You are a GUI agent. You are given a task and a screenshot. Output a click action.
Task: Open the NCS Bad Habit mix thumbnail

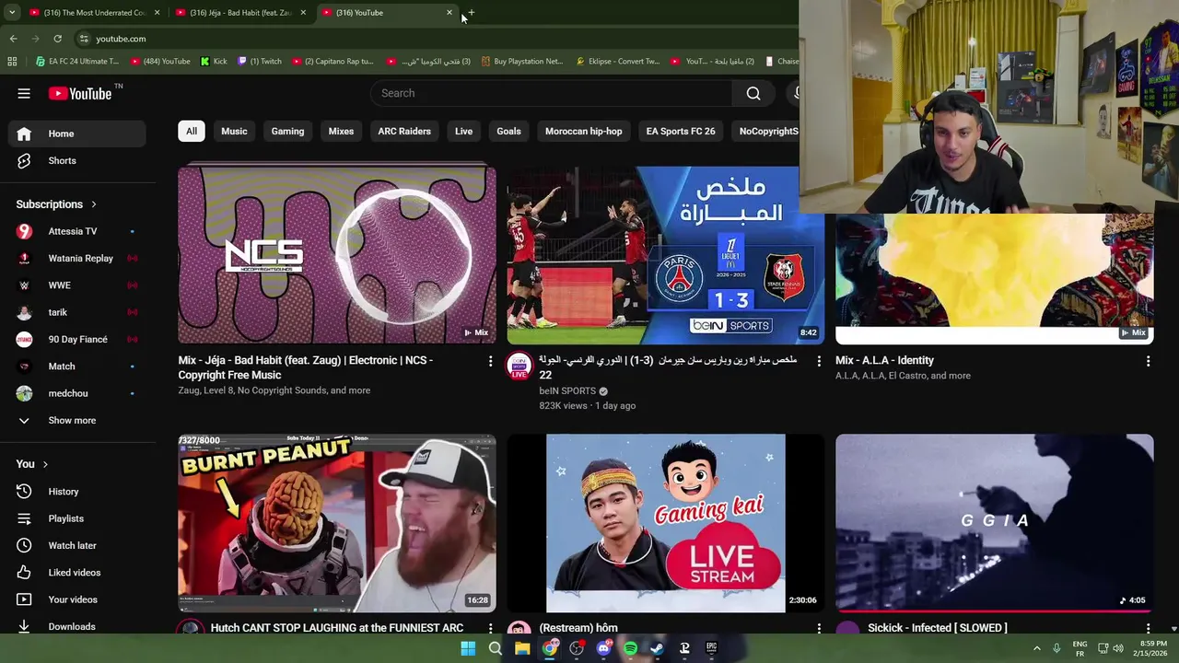337,255
